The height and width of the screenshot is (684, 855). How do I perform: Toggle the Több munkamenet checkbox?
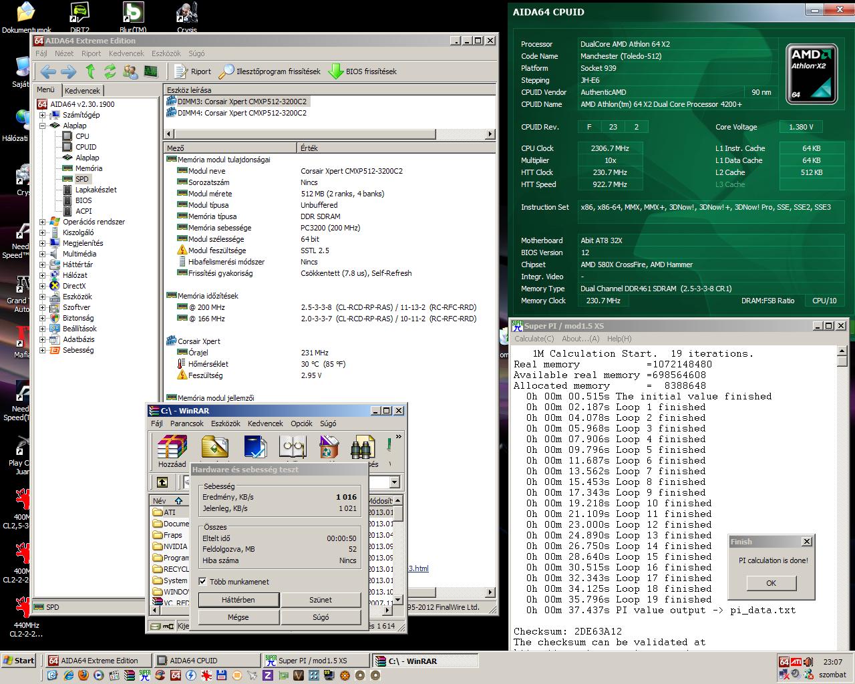tap(202, 582)
